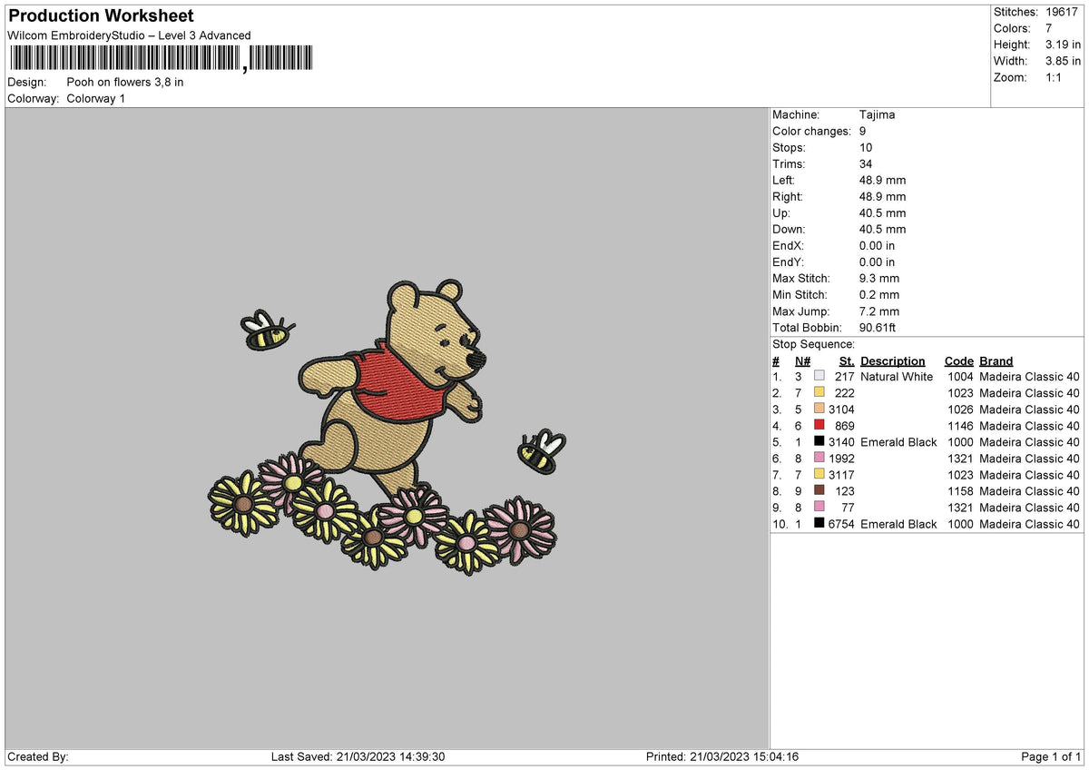Click the Colorway 1 value
The height and width of the screenshot is (770, 1089).
tap(96, 98)
